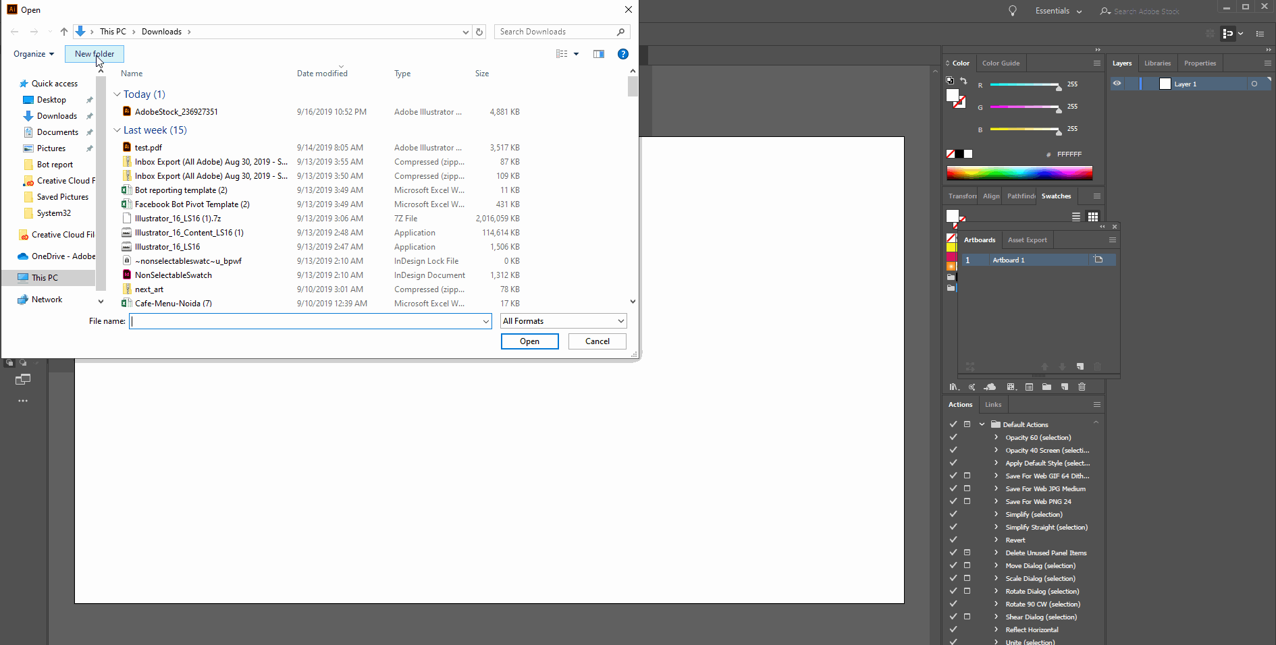Click the Cancel button in the dialog
The image size is (1276, 645).
(x=597, y=341)
